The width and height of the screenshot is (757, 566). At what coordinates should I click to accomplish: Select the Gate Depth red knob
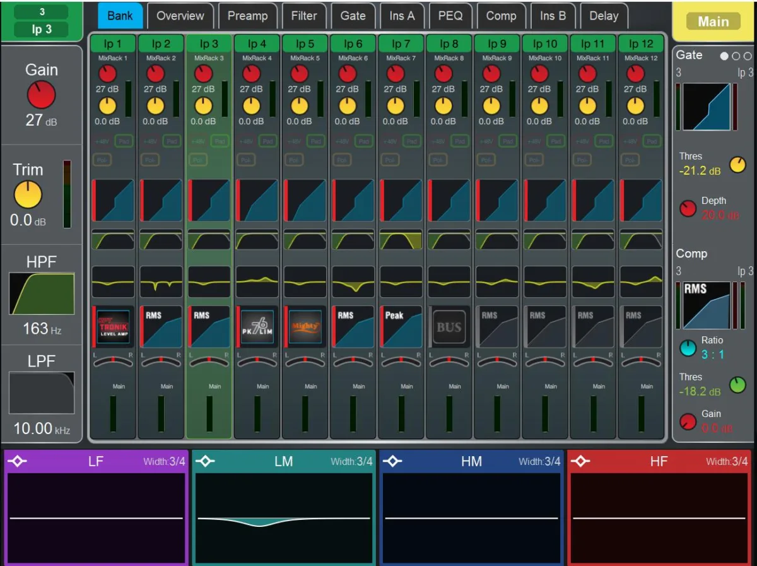[688, 209]
